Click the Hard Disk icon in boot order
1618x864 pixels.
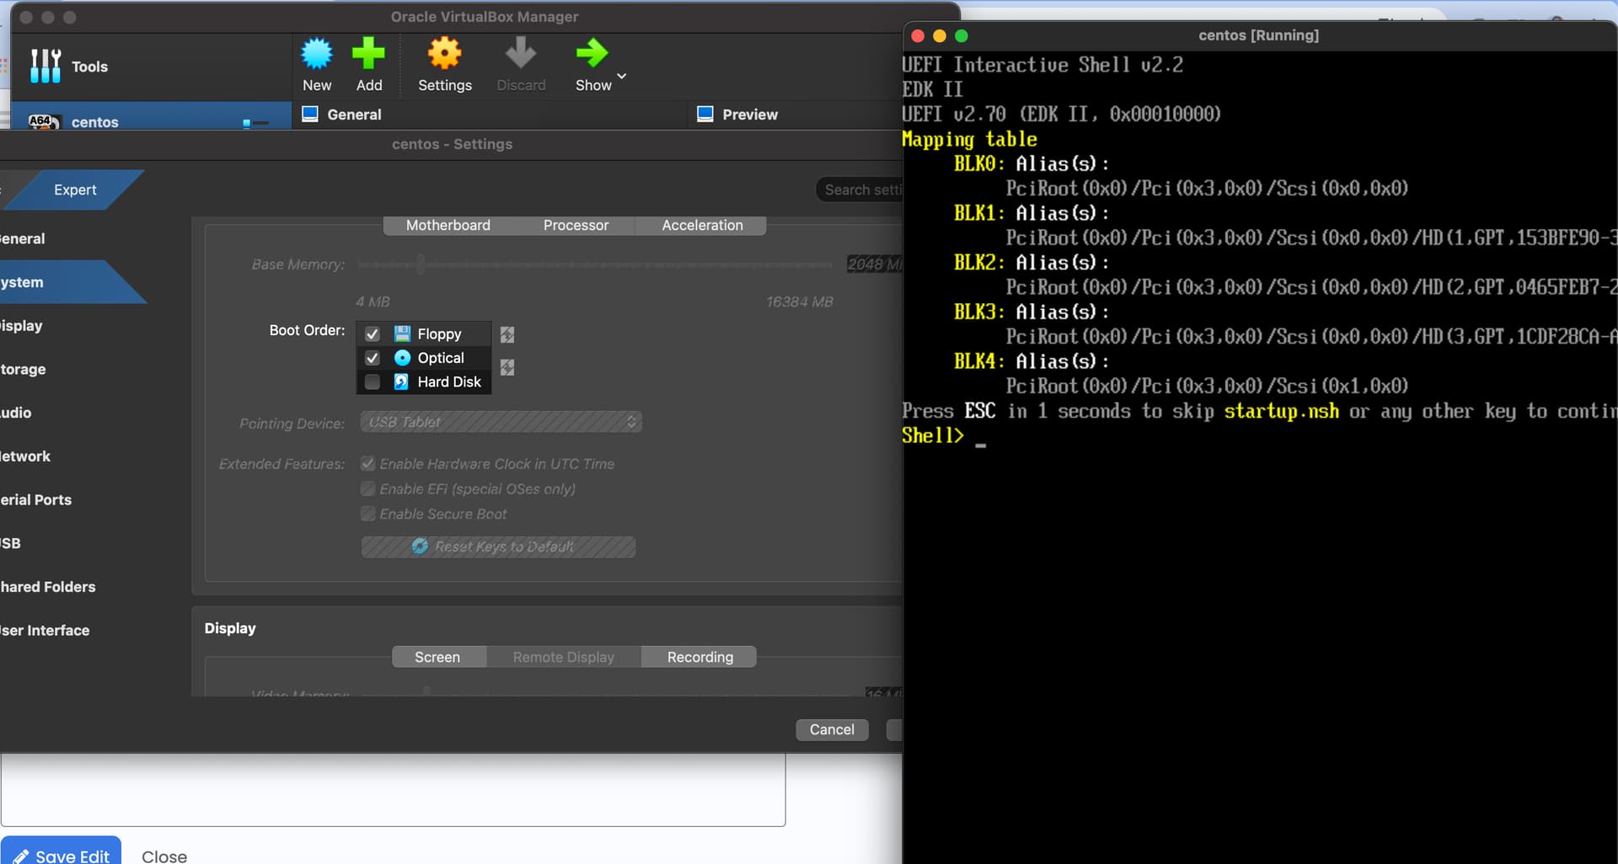[402, 381]
